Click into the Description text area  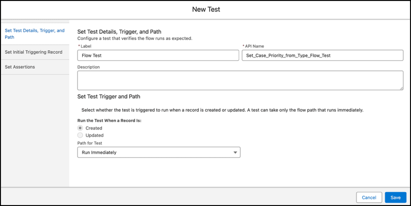tap(240, 80)
